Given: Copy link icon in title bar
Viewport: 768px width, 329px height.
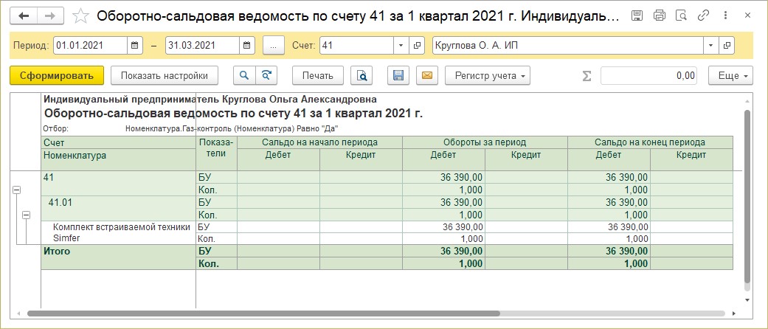Looking at the screenshot, I should click(704, 15).
